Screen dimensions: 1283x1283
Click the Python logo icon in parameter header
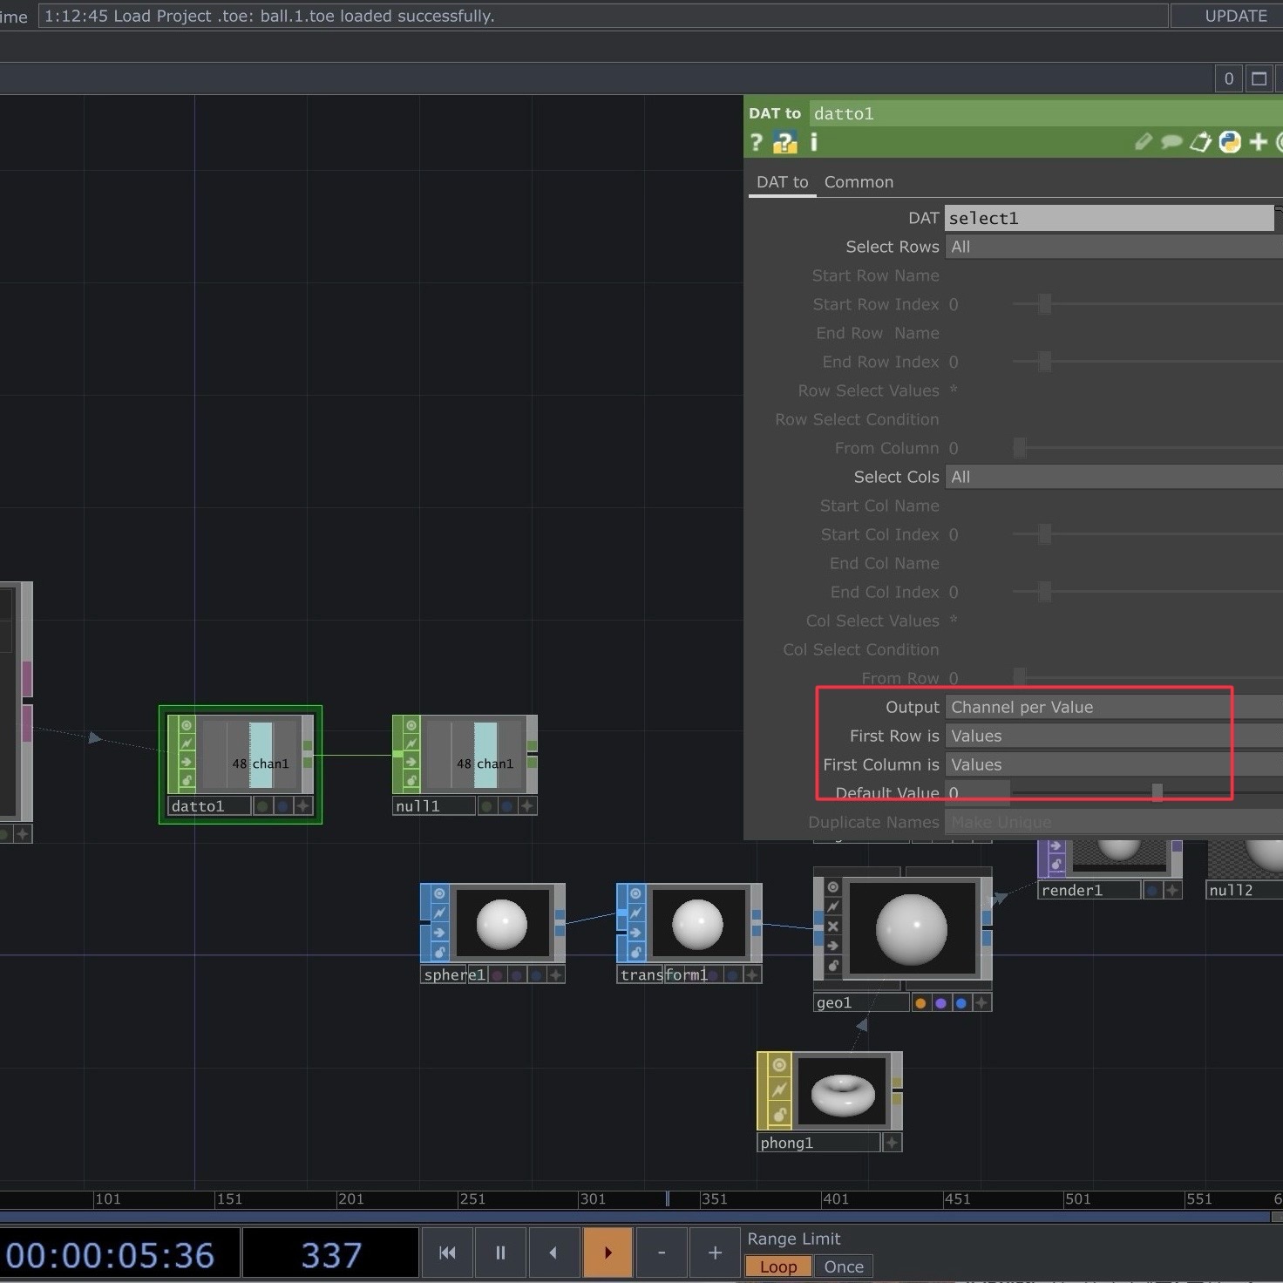(x=1229, y=142)
